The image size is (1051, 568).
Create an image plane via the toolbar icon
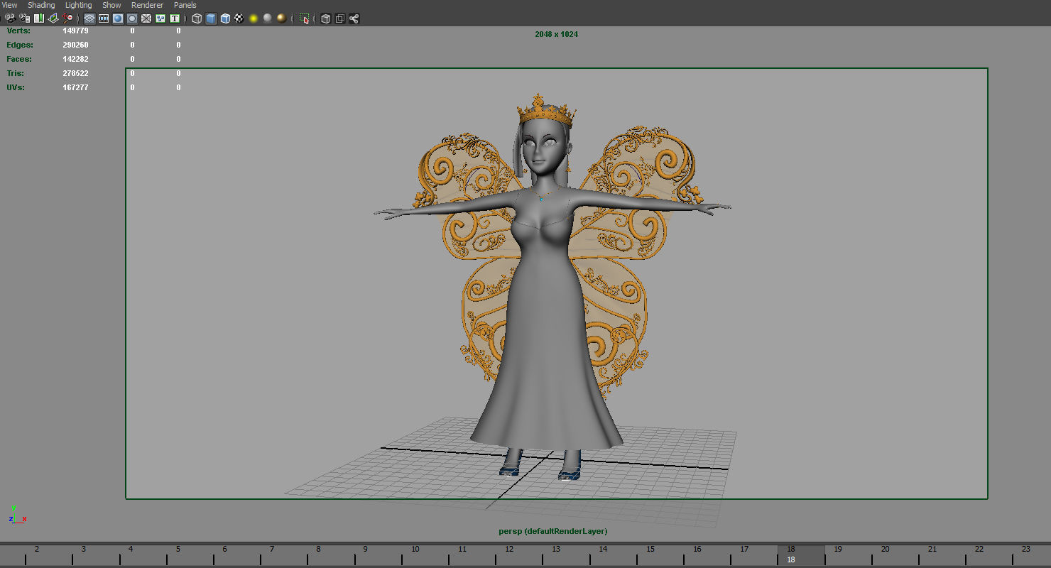(53, 18)
